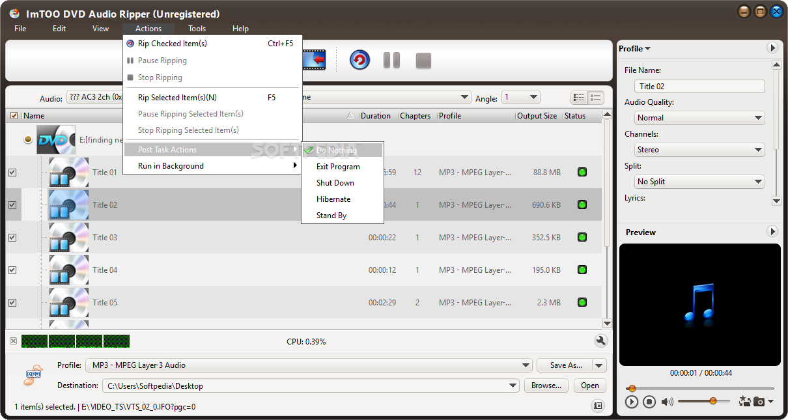This screenshot has width=788, height=420.
Task: Open the Tools menu
Action: click(197, 29)
